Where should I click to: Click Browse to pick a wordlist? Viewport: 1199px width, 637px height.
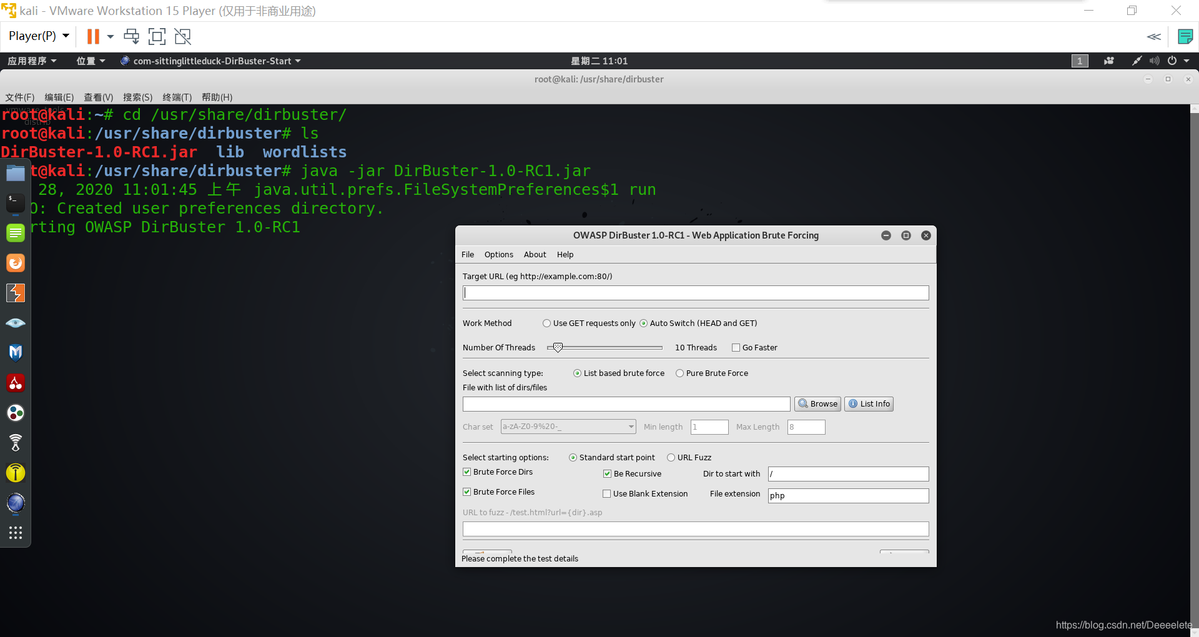[817, 403]
